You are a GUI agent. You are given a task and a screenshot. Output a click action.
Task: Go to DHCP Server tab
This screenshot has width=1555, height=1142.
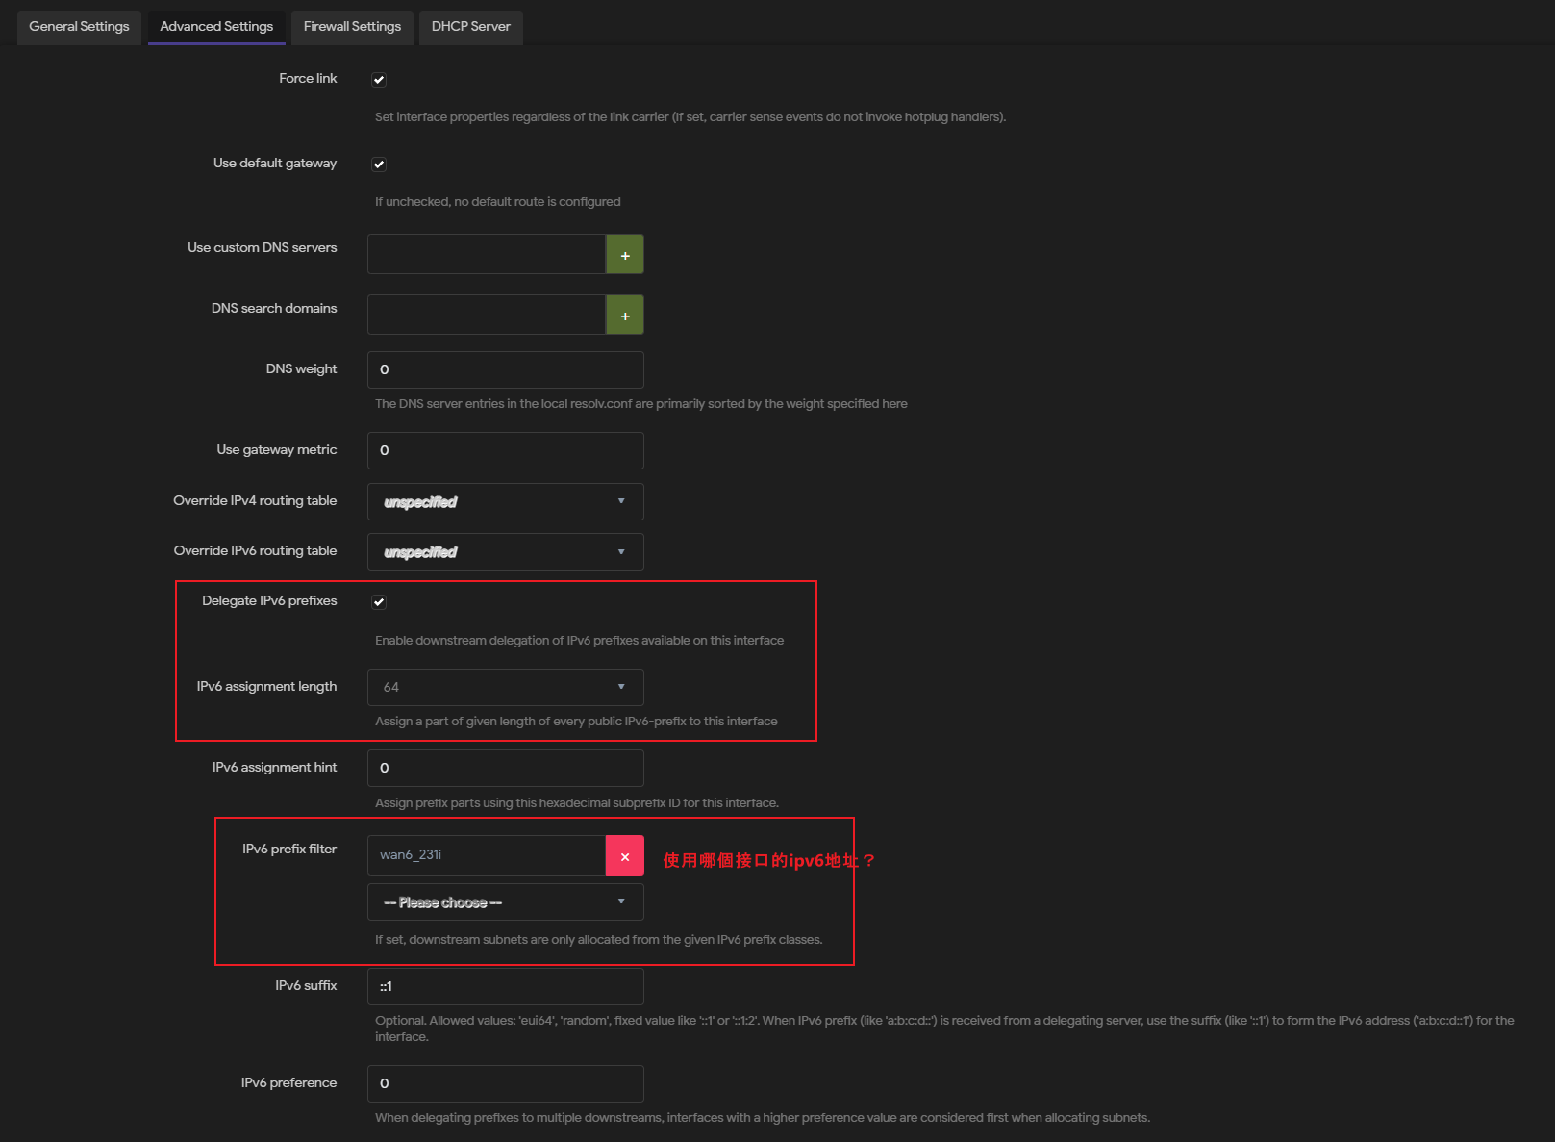[470, 27]
